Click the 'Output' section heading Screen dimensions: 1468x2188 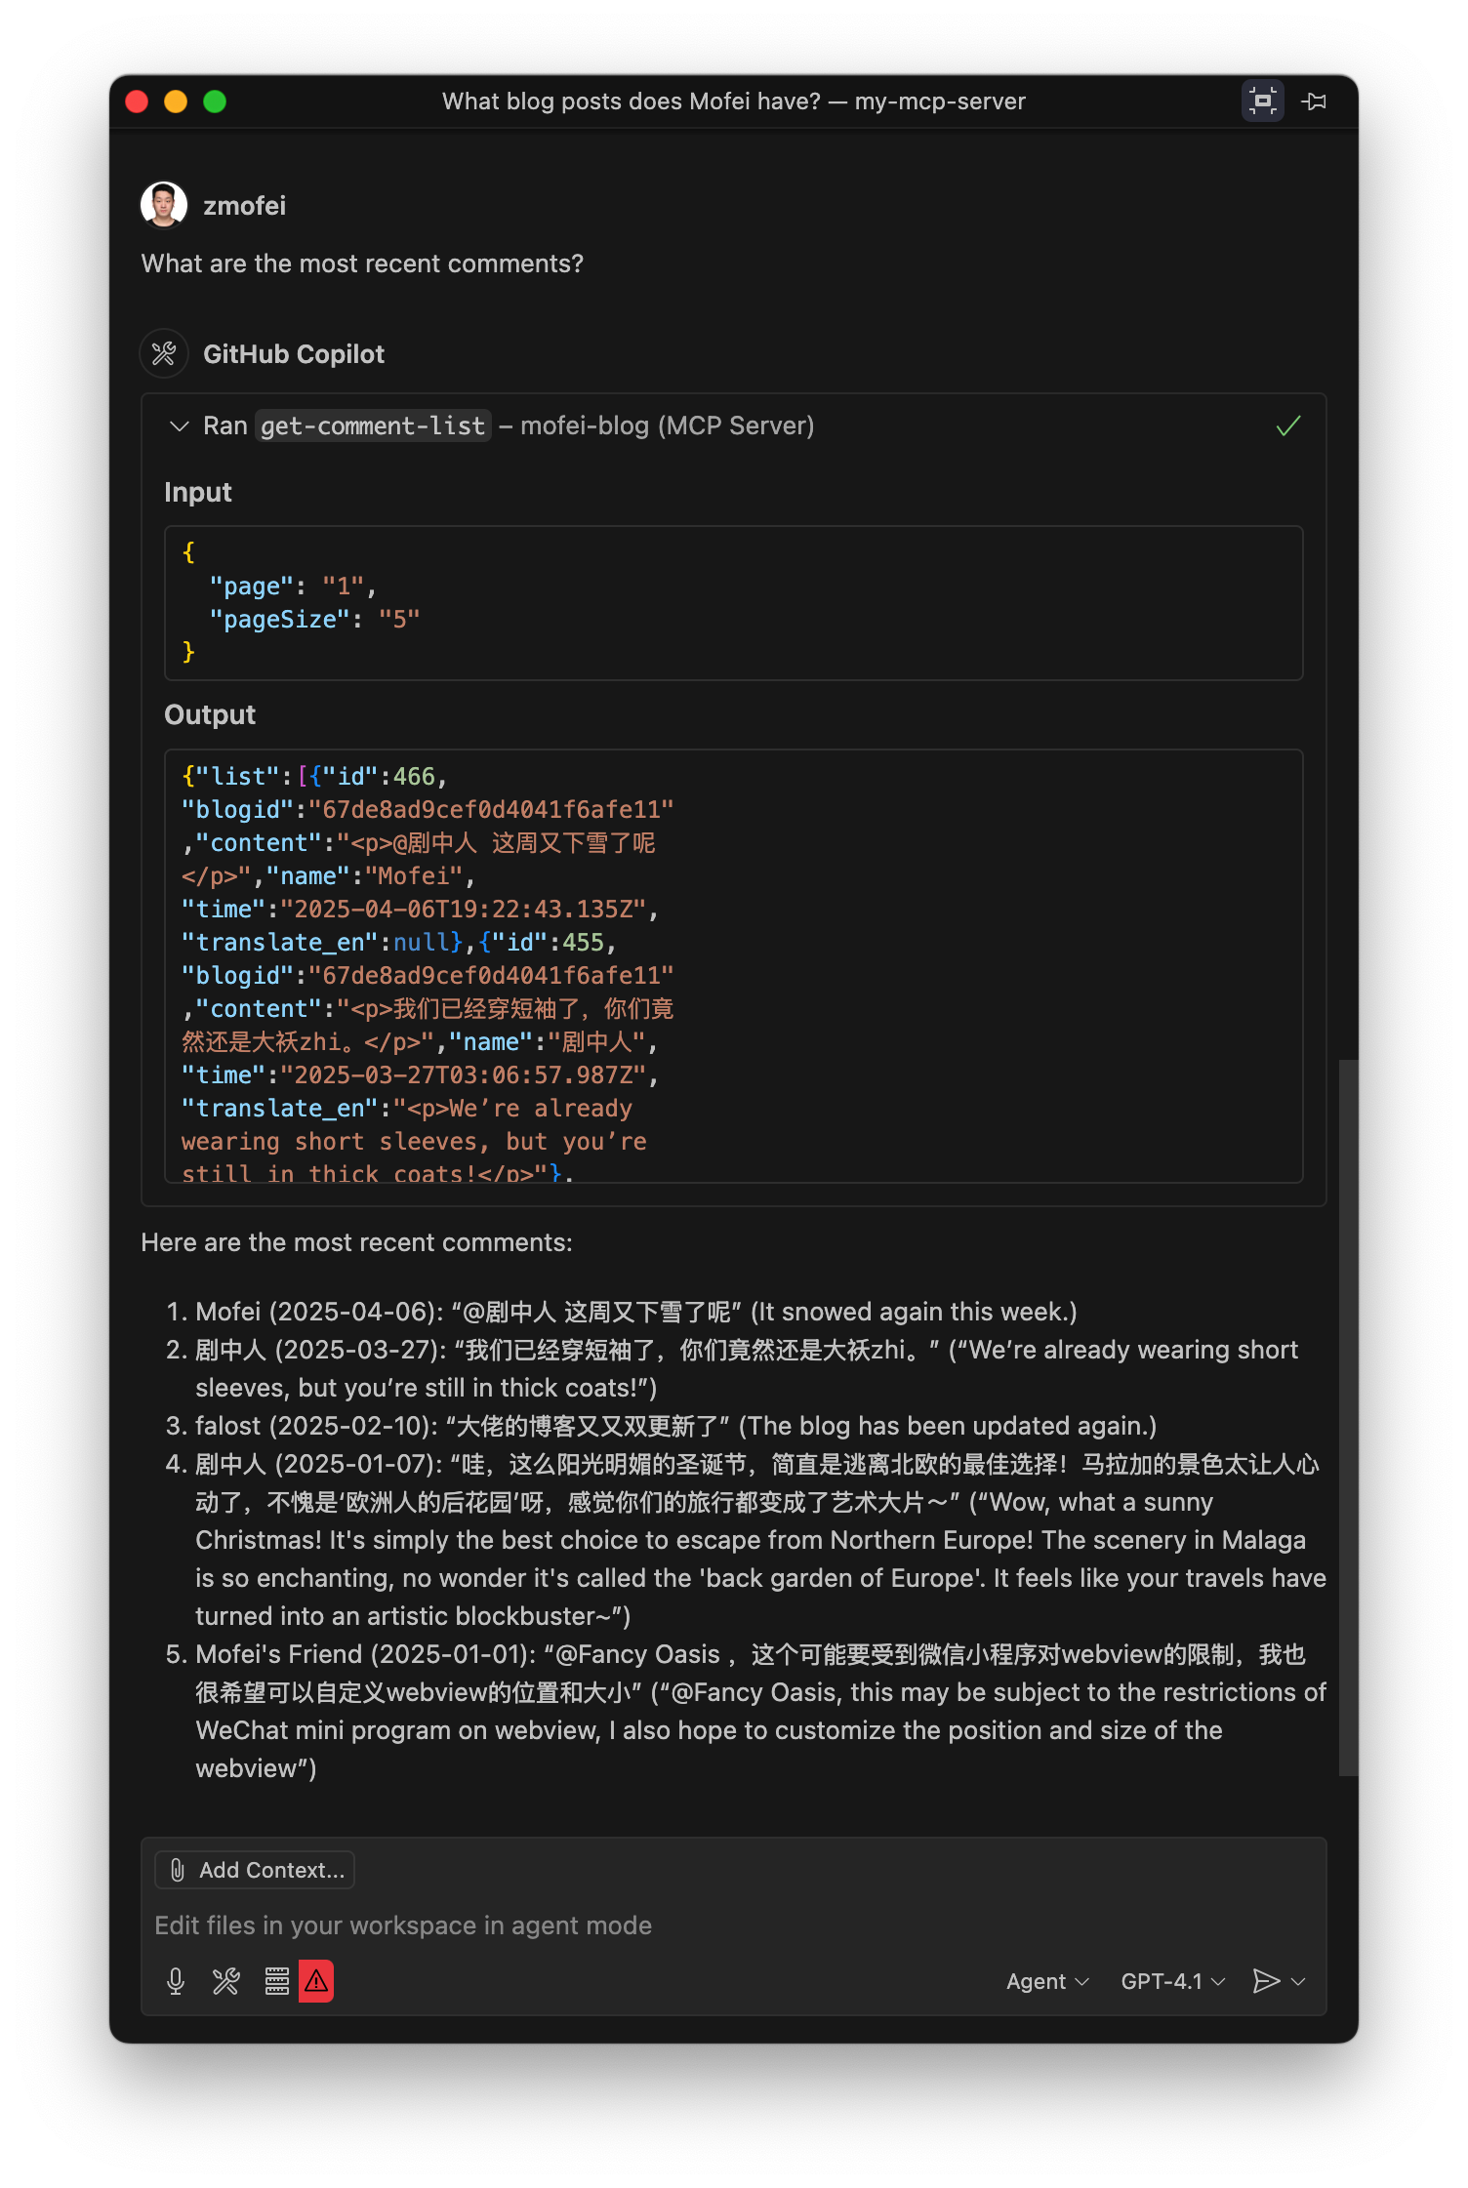pyautogui.click(x=210, y=714)
